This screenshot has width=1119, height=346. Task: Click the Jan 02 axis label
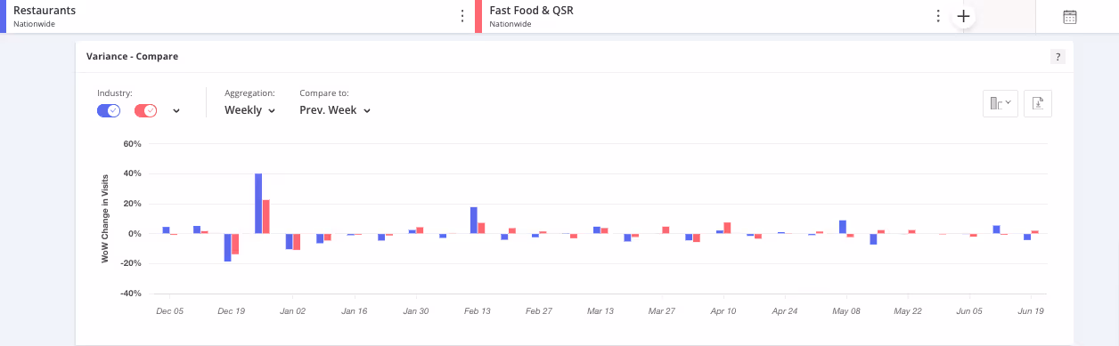point(293,311)
